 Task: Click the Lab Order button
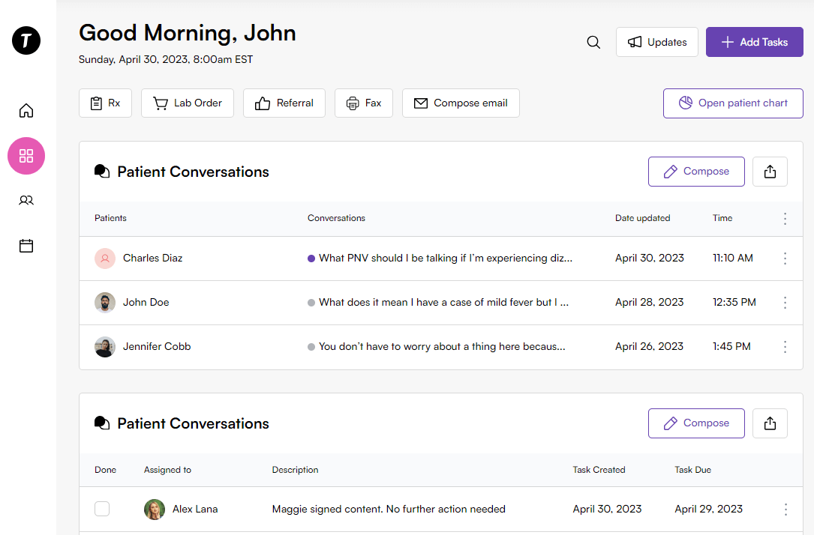click(x=188, y=103)
